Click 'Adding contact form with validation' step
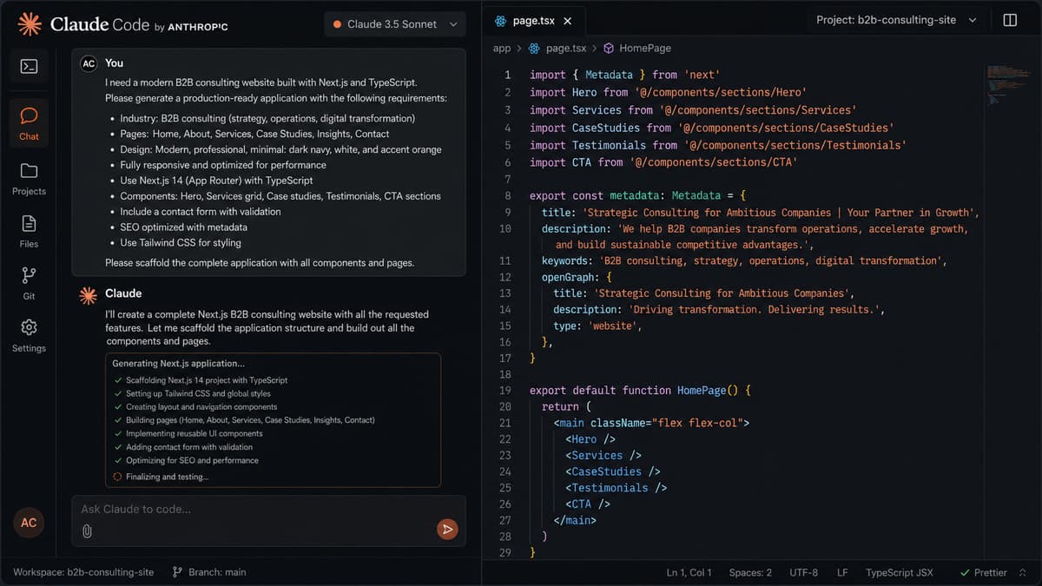 pyautogui.click(x=189, y=447)
